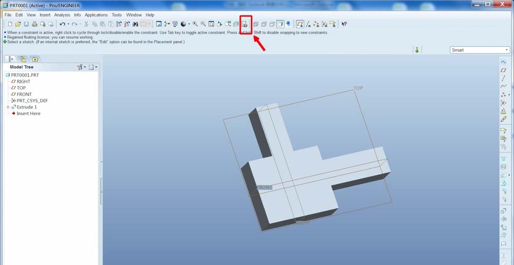This screenshot has width=514, height=265.
Task: Switch the display style to Wireframe
Action: click(256, 24)
